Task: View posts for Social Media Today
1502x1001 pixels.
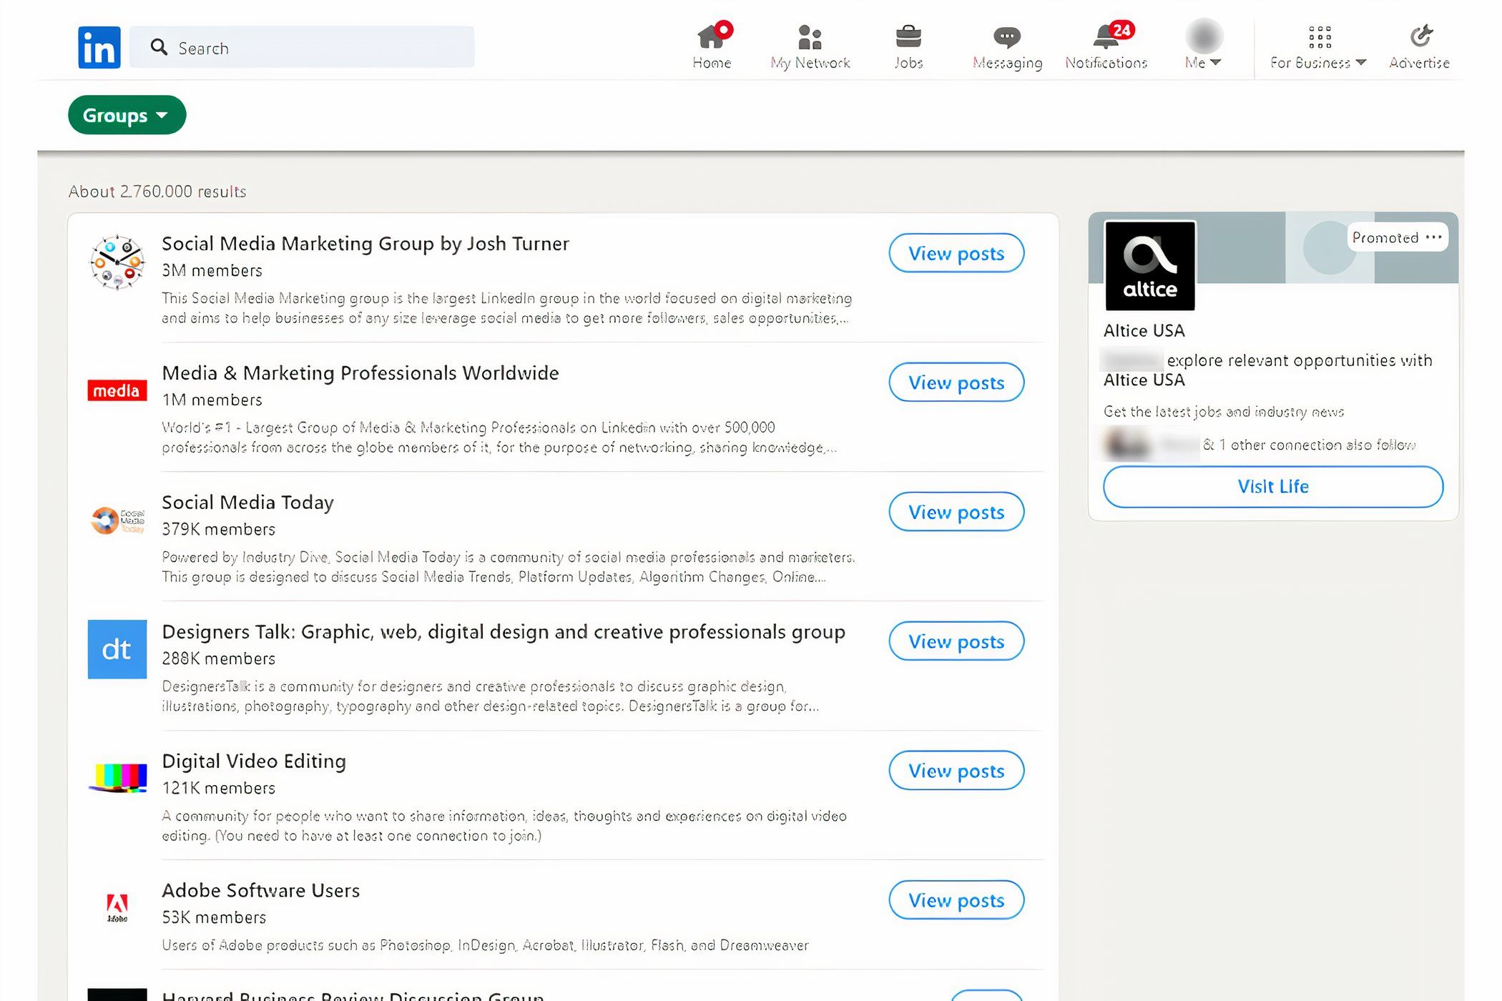Action: [x=956, y=512]
